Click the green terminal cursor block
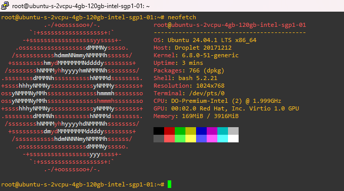The height and width of the screenshot is (191, 344). (x=169, y=184)
